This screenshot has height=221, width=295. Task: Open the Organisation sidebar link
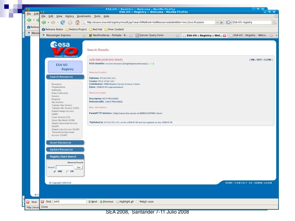click(x=58, y=87)
